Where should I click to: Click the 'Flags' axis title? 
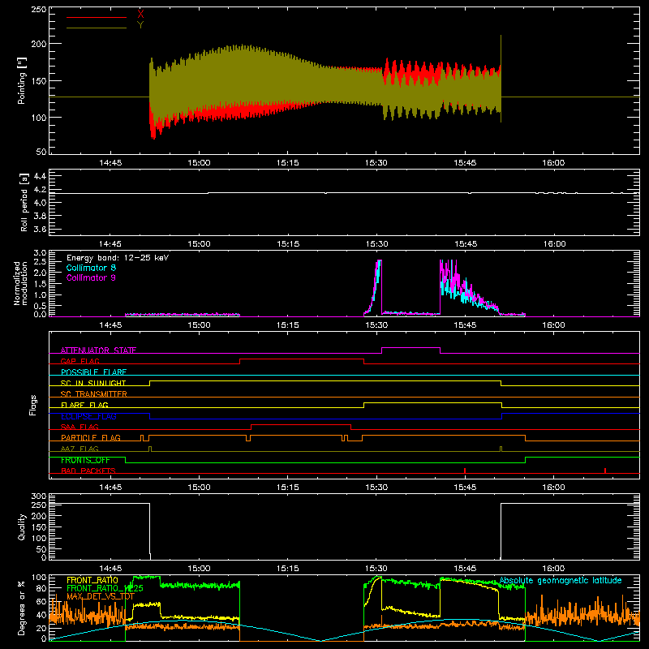32,405
